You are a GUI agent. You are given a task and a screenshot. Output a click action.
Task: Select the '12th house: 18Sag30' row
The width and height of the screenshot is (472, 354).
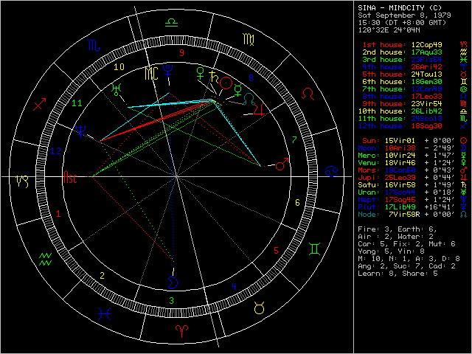coord(400,126)
